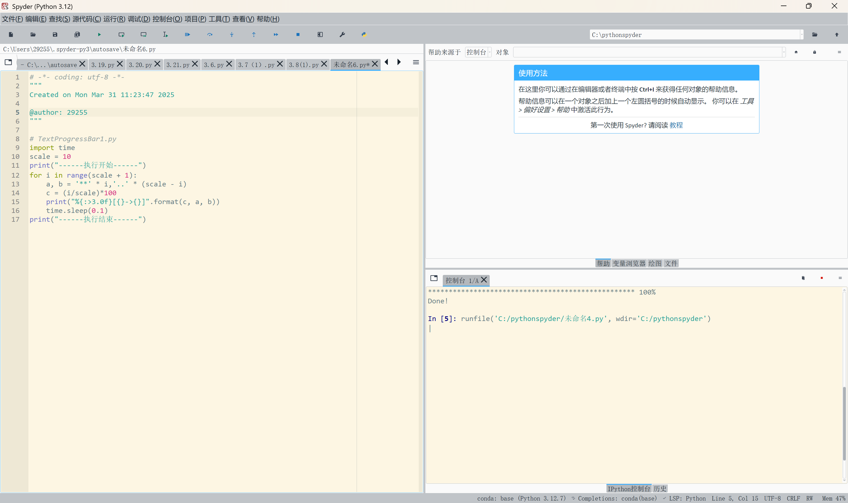Viewport: 848px width, 503px height.
Task: Click the Debug file icon in toolbar
Action: (x=188, y=34)
